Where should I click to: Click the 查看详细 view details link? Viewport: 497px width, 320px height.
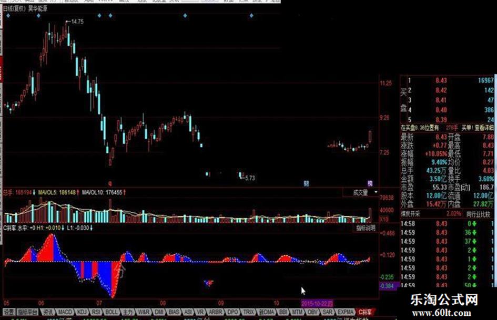point(484,128)
